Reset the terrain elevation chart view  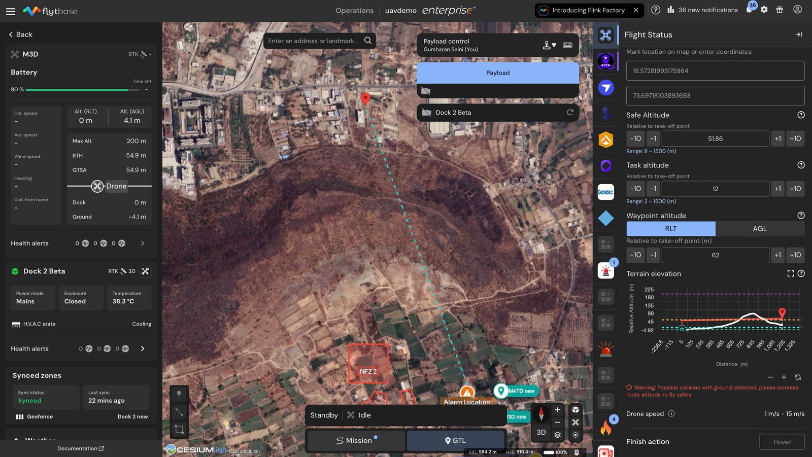point(798,377)
